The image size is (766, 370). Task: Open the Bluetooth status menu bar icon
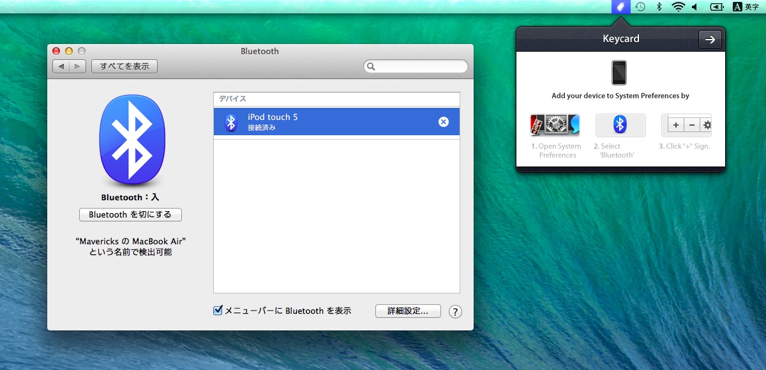(659, 7)
